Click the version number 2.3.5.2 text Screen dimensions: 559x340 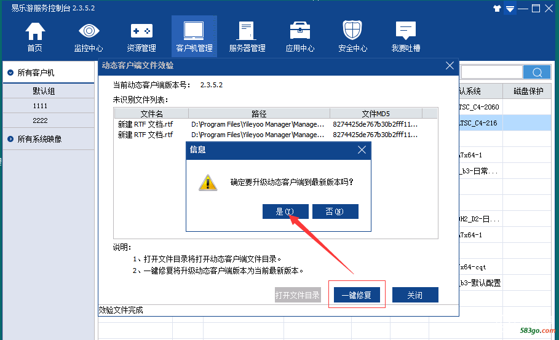point(212,85)
